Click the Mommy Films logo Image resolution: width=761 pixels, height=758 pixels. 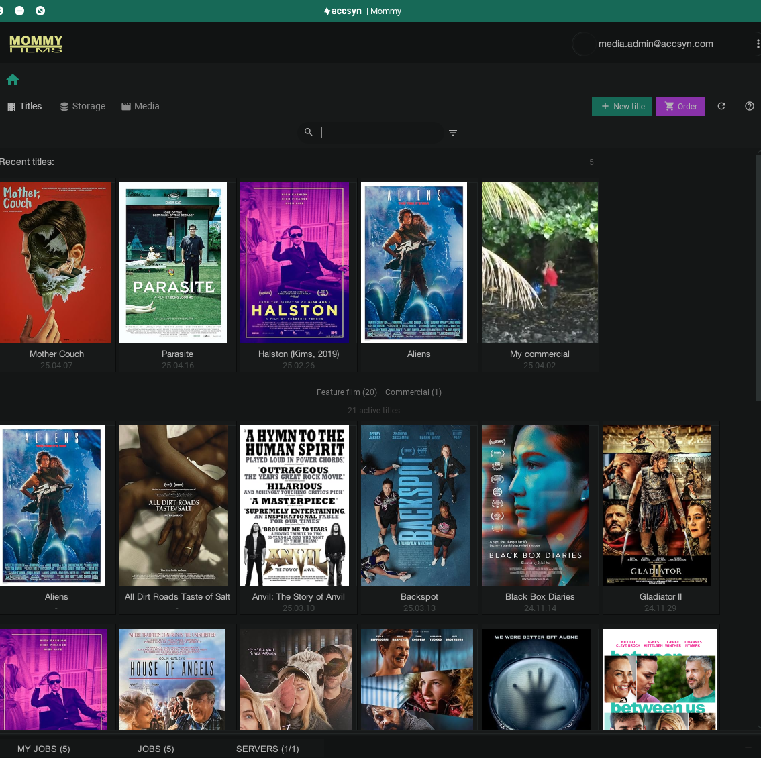(36, 43)
